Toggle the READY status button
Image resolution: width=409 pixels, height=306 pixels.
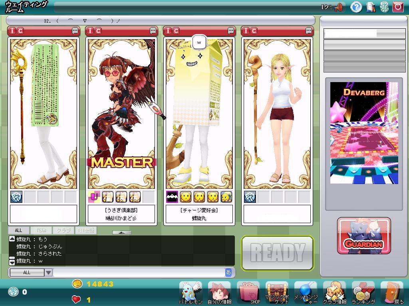(x=277, y=253)
